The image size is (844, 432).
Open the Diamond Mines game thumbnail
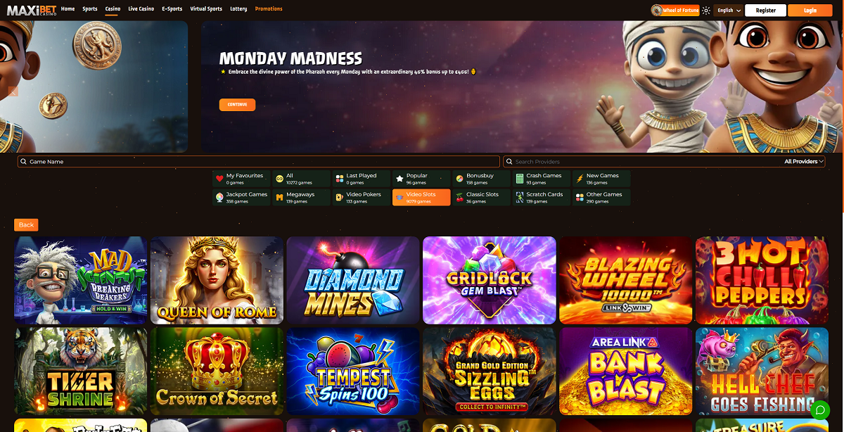(353, 280)
